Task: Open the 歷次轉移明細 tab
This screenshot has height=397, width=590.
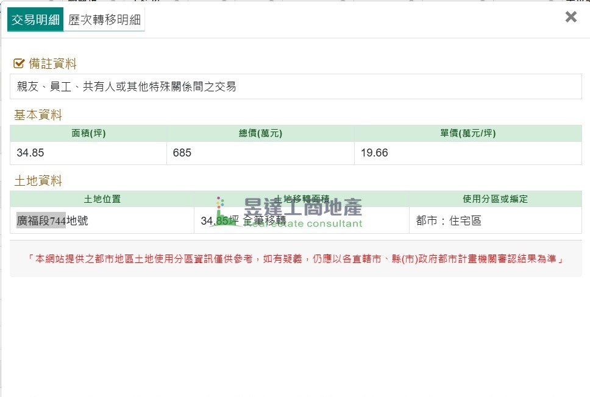Action: (104, 19)
